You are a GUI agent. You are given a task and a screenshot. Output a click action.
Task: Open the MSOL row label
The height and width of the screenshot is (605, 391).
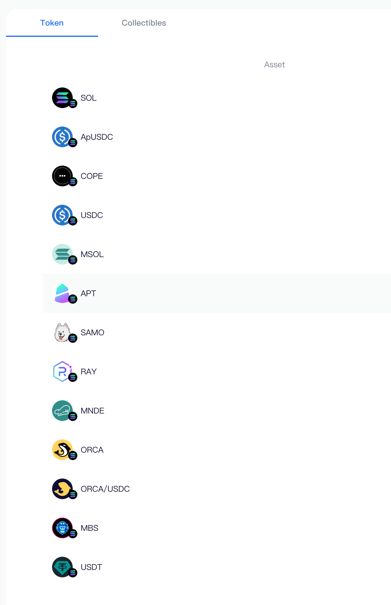(92, 254)
